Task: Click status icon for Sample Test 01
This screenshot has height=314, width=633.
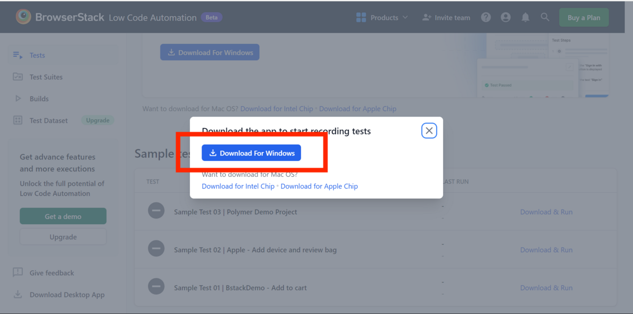Action: [156, 286]
